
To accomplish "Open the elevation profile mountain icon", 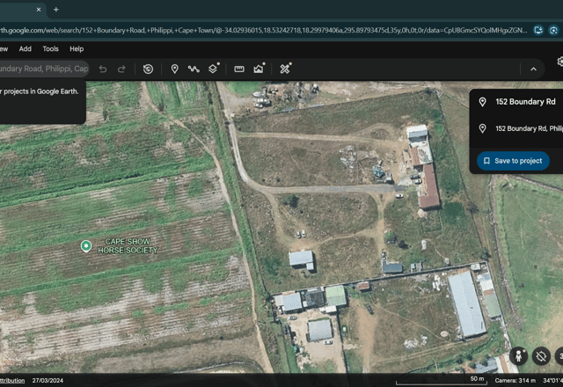I will [259, 69].
